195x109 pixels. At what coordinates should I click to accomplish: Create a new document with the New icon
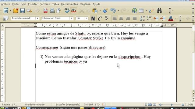(6, 11)
